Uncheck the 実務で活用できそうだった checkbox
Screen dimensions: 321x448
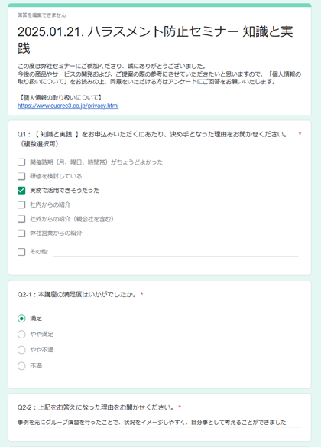[21, 191]
